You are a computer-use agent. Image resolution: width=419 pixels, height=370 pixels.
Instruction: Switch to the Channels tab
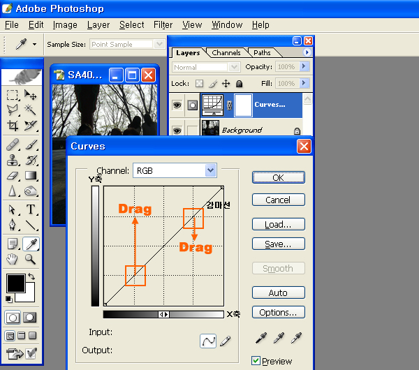(226, 53)
